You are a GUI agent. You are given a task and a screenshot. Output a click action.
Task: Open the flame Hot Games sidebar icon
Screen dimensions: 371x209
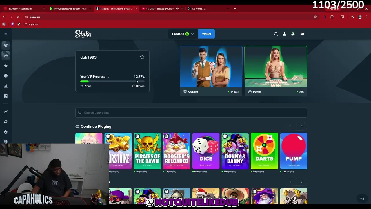click(x=6, y=132)
